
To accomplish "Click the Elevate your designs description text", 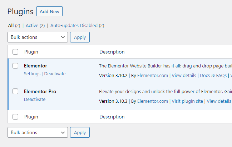I will pyautogui.click(x=166, y=91).
